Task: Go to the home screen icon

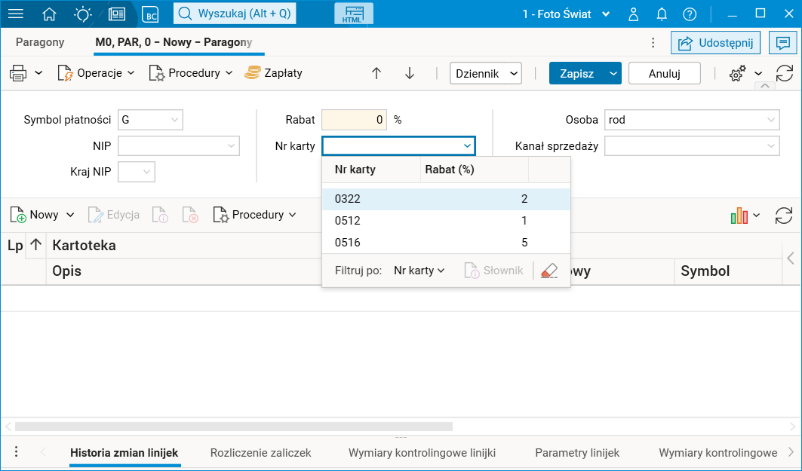Action: (49, 14)
